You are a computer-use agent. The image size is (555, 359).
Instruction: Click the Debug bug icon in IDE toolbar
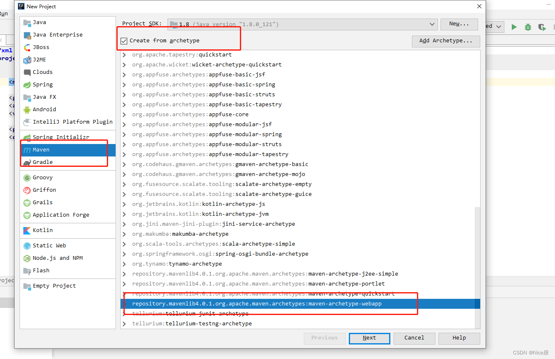pyautogui.click(x=528, y=27)
